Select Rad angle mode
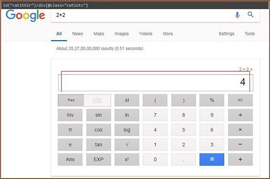The image size is (270, 179). 71,100
